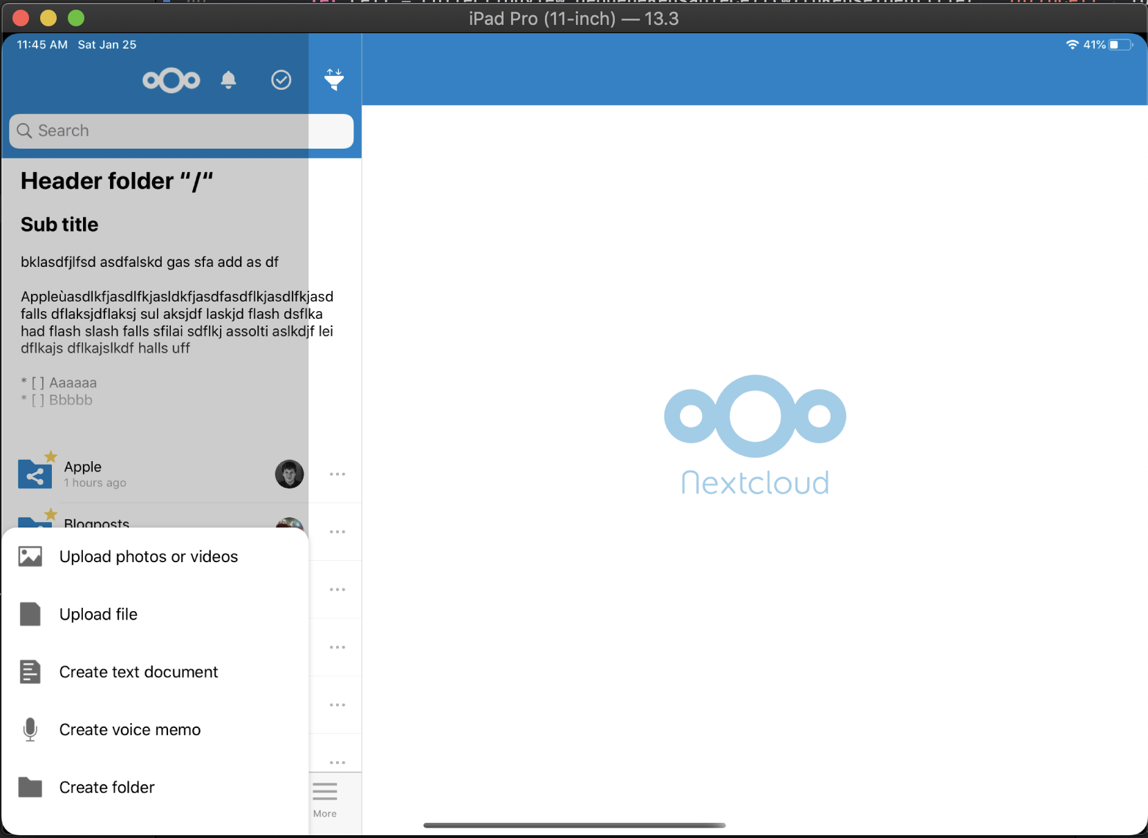Image resolution: width=1148 pixels, height=838 pixels.
Task: Choose Create text document
Action: coord(155,672)
